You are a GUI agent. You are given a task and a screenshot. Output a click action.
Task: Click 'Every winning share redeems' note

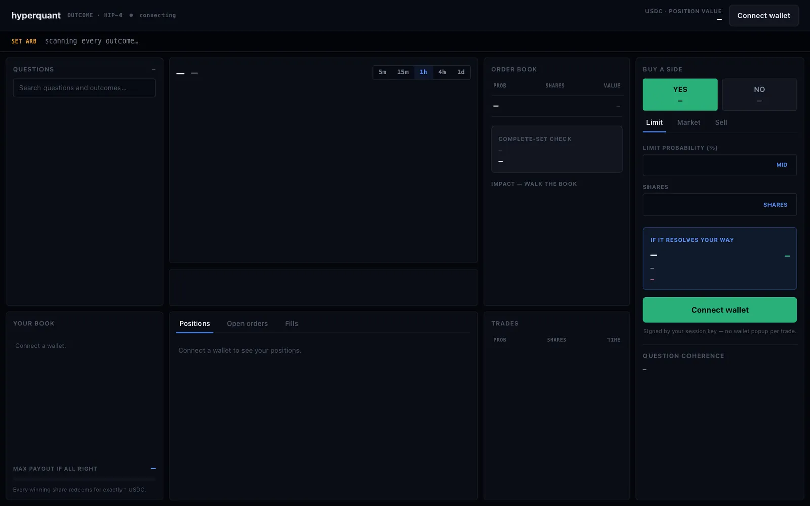(x=79, y=490)
